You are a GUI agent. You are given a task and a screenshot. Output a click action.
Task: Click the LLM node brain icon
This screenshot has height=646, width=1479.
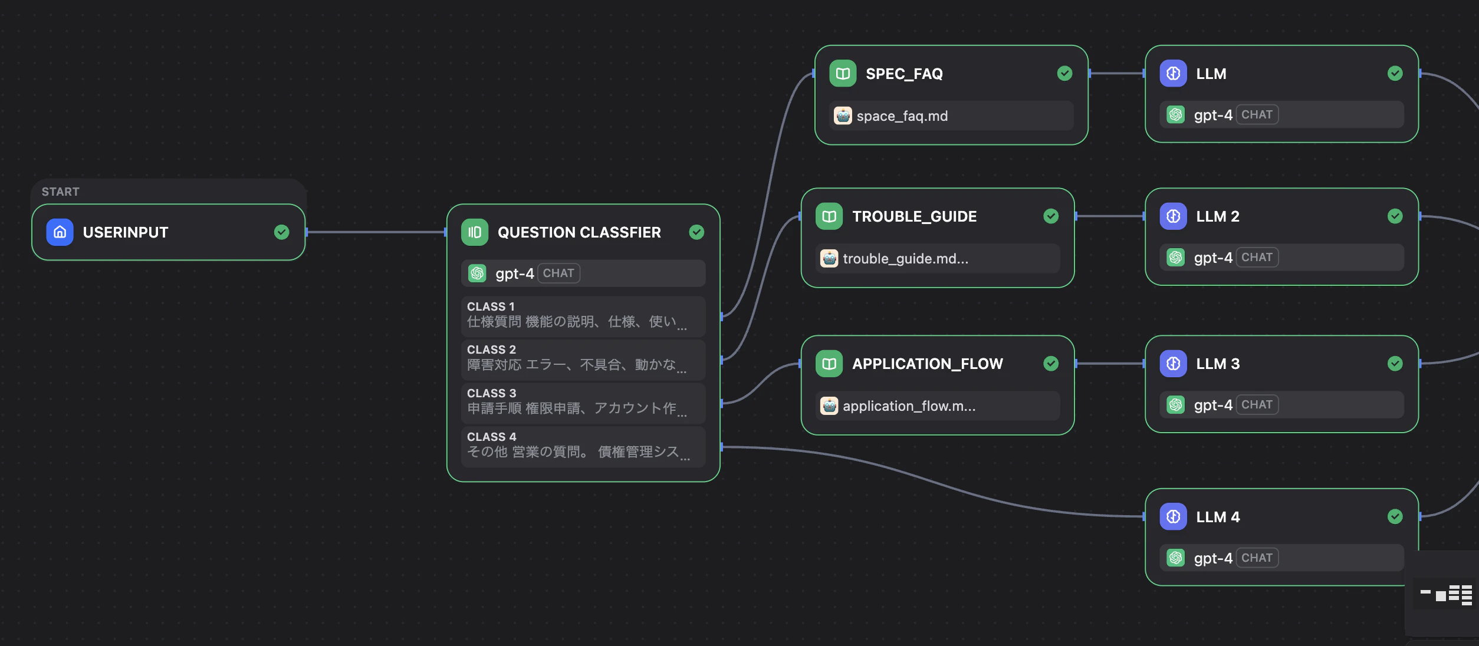pyautogui.click(x=1173, y=74)
